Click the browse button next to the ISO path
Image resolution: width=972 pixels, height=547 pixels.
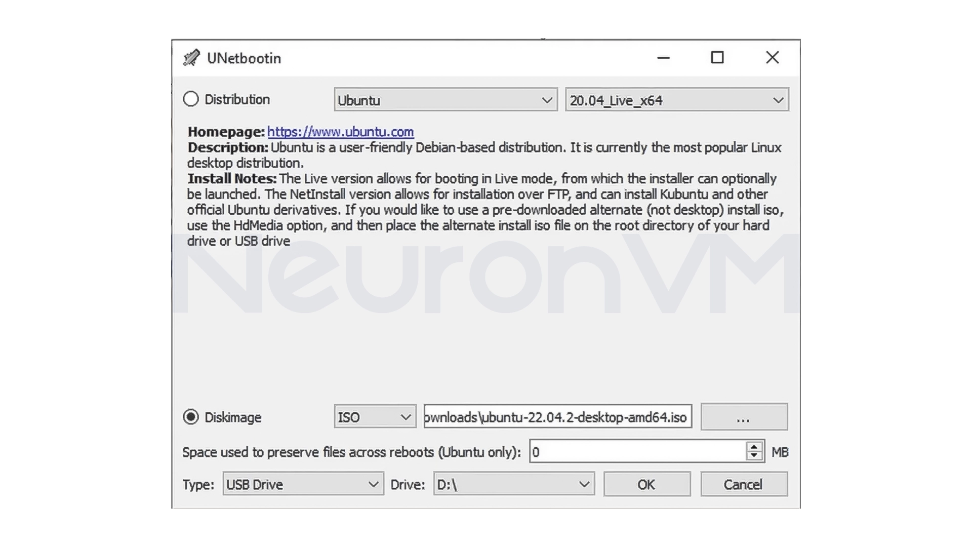click(743, 417)
